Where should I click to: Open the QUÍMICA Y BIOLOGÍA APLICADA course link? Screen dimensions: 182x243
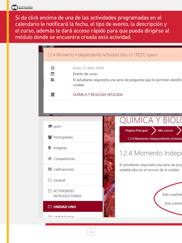[x=98, y=94]
